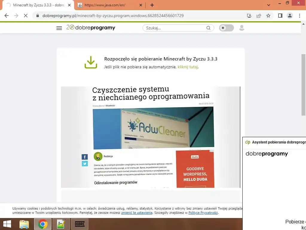306x230 pixels.
Task: Click the lock icon in address bar
Action: point(38,16)
